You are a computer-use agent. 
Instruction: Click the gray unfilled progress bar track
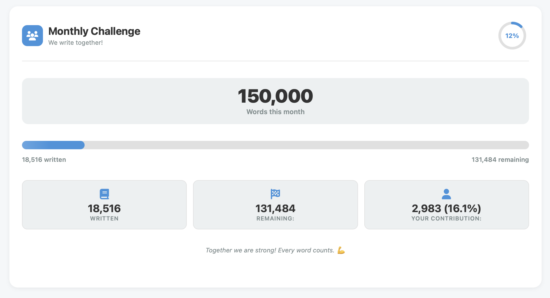(307, 145)
